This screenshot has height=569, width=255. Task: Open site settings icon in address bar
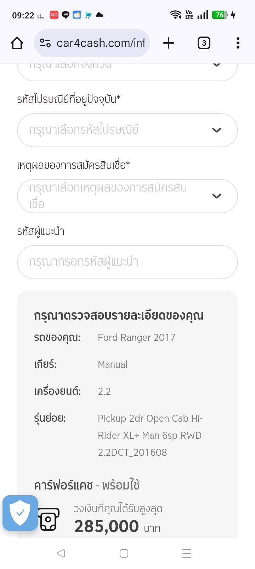45,43
